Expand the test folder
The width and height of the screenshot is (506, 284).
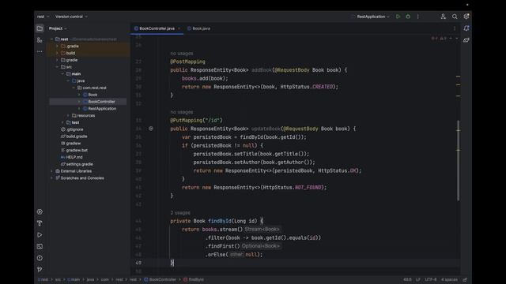pyautogui.click(x=62, y=122)
